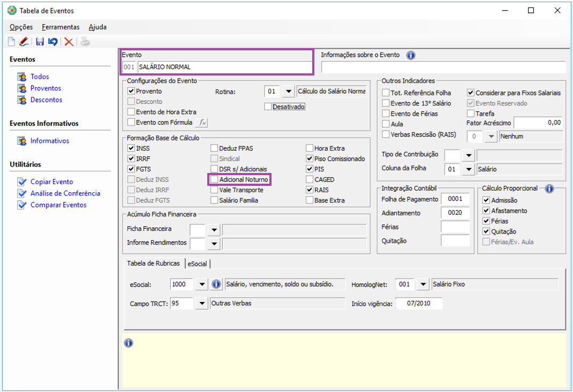Image resolution: width=573 pixels, height=392 pixels.
Task: Click the checkmark icon beside Comparar Eventos
Action: pos(22,205)
